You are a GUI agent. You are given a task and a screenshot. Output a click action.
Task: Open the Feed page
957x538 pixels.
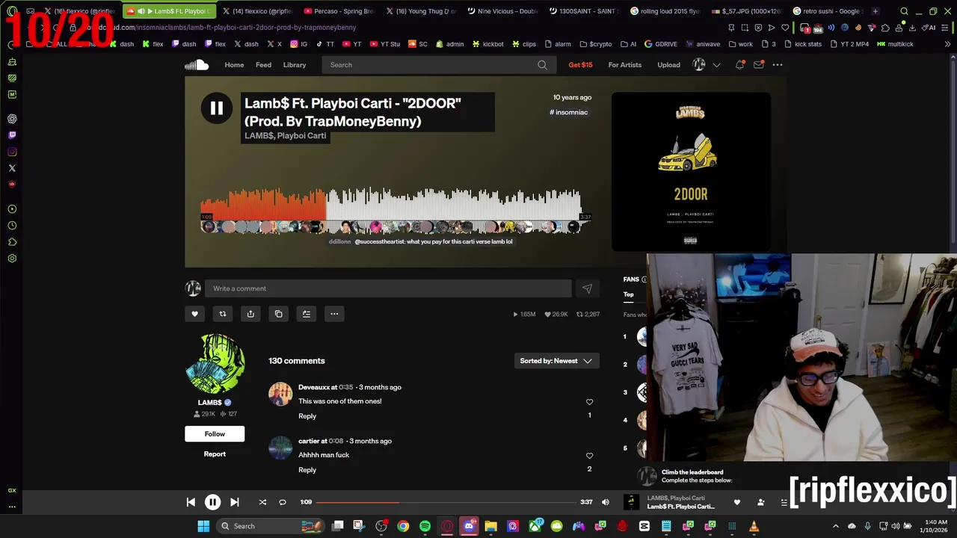pos(263,65)
